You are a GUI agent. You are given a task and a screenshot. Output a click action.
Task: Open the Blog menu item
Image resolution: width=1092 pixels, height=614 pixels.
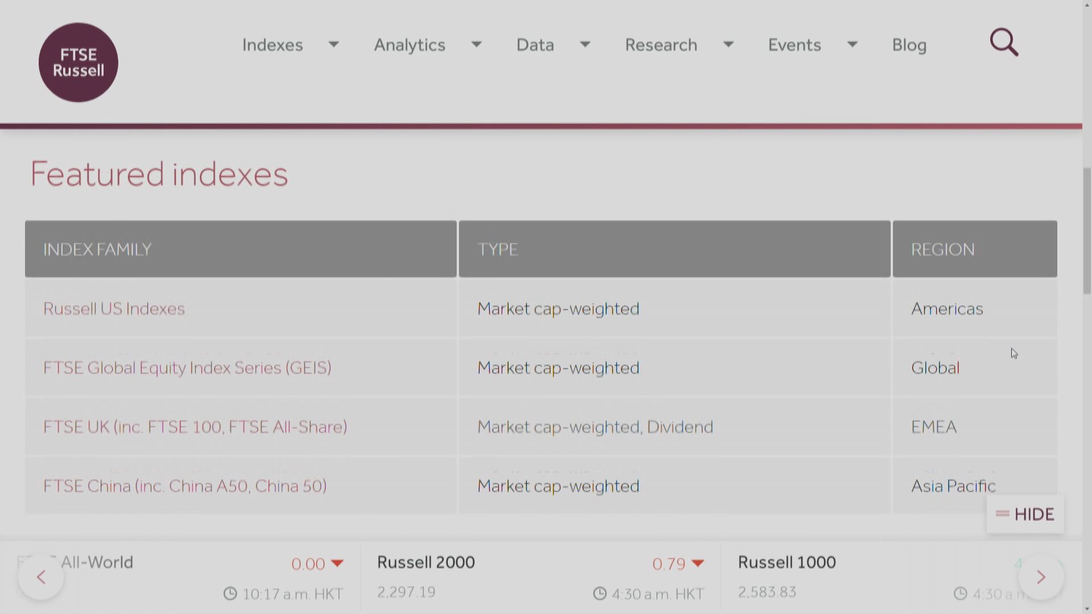[x=909, y=45]
